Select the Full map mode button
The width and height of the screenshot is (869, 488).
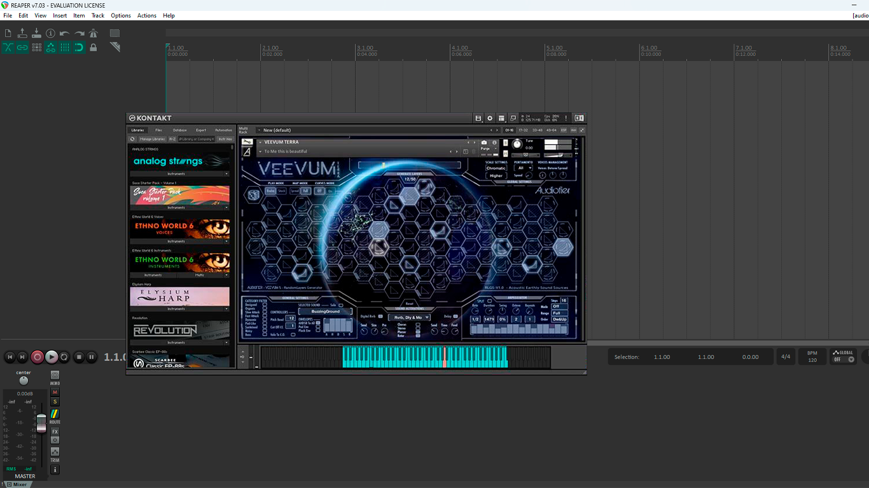[x=306, y=191]
